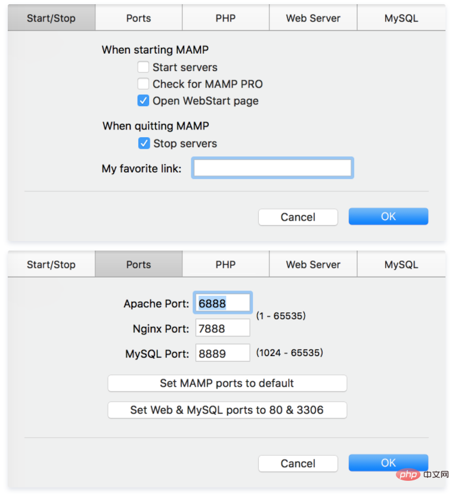The image size is (455, 494).
Task: Edit the MySQL Port field showing 8889
Action: (x=222, y=353)
